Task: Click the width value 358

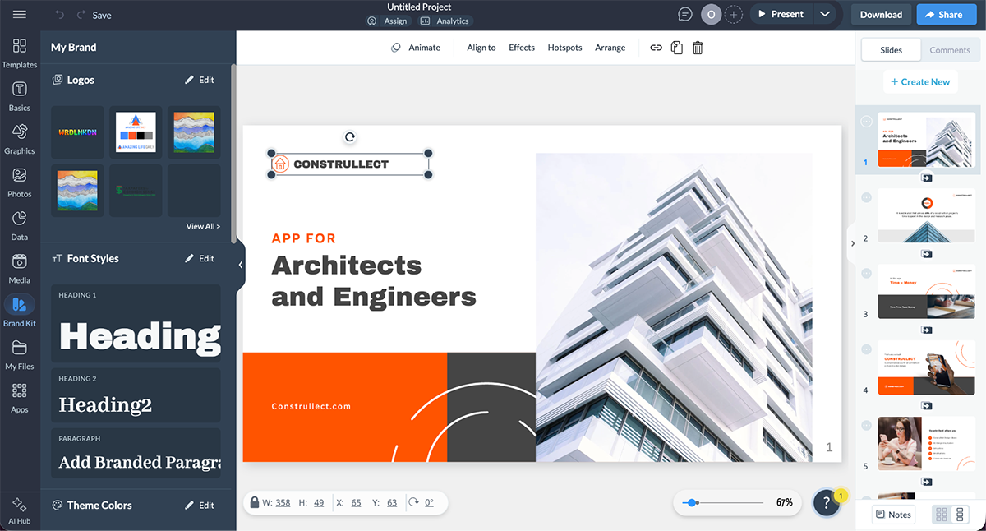Action: point(283,502)
